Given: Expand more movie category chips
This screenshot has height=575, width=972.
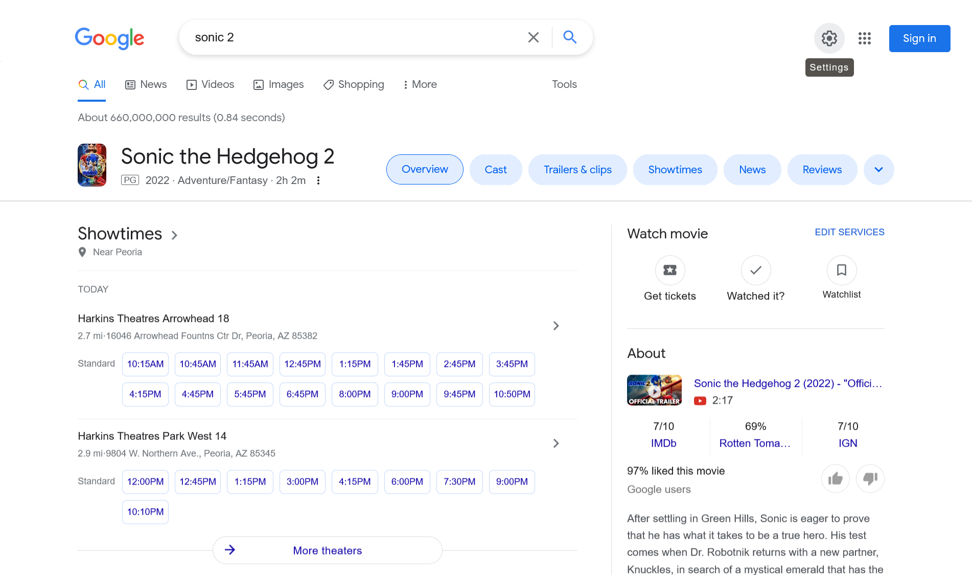Looking at the screenshot, I should click(878, 169).
